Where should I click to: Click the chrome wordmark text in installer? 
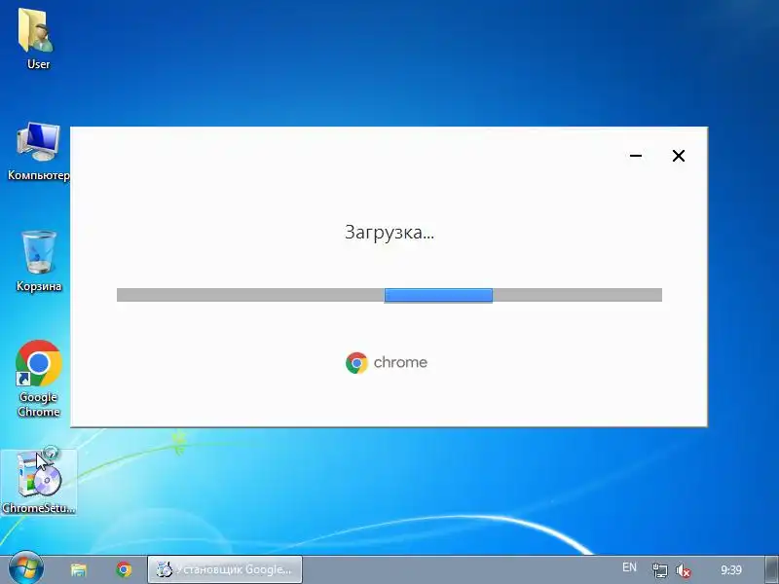(400, 362)
